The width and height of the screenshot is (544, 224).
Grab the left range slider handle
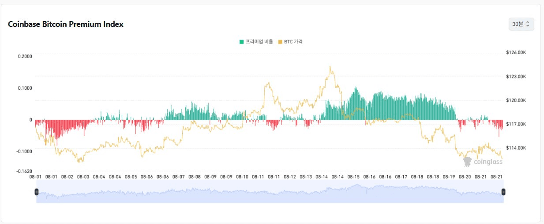(x=37, y=192)
